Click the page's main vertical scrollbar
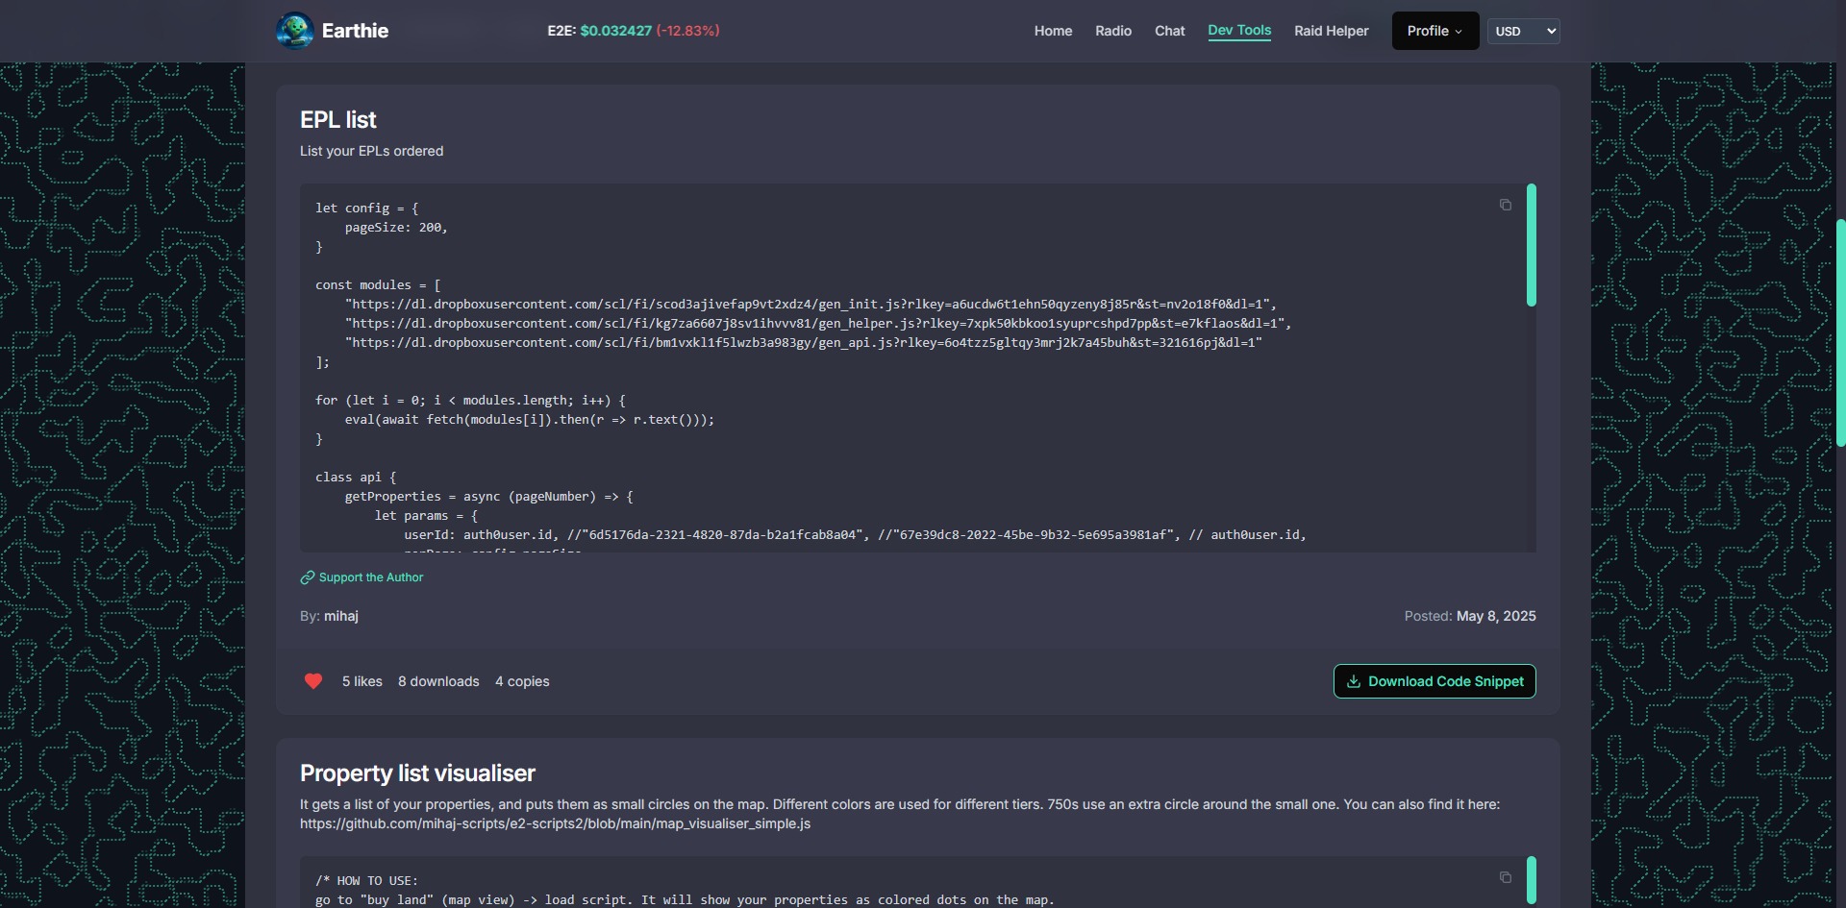The image size is (1846, 908). pyautogui.click(x=1840, y=331)
